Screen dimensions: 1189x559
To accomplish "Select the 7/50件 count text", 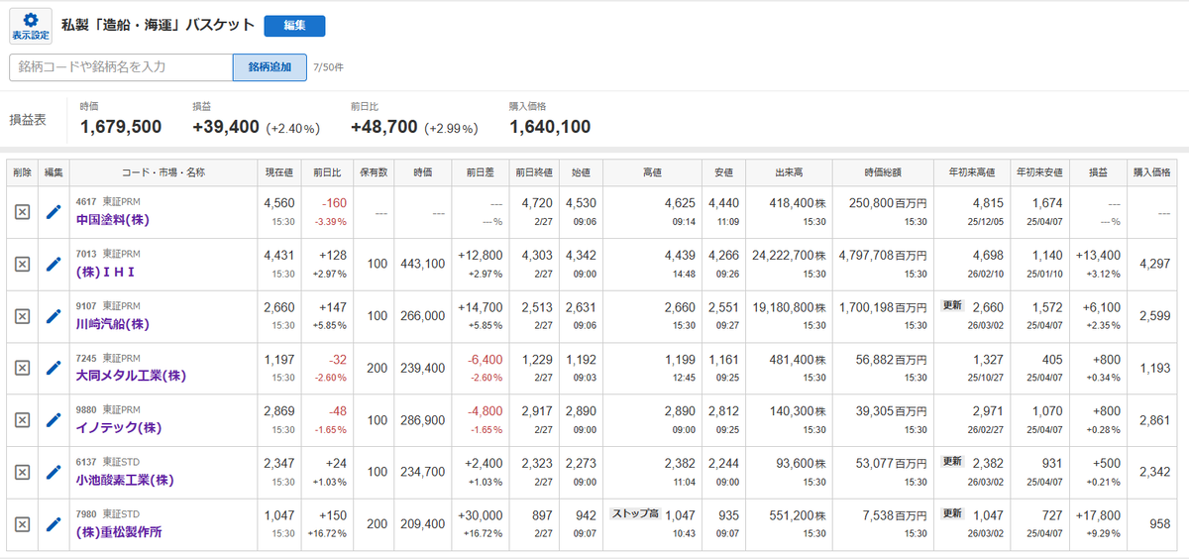I will tap(328, 67).
